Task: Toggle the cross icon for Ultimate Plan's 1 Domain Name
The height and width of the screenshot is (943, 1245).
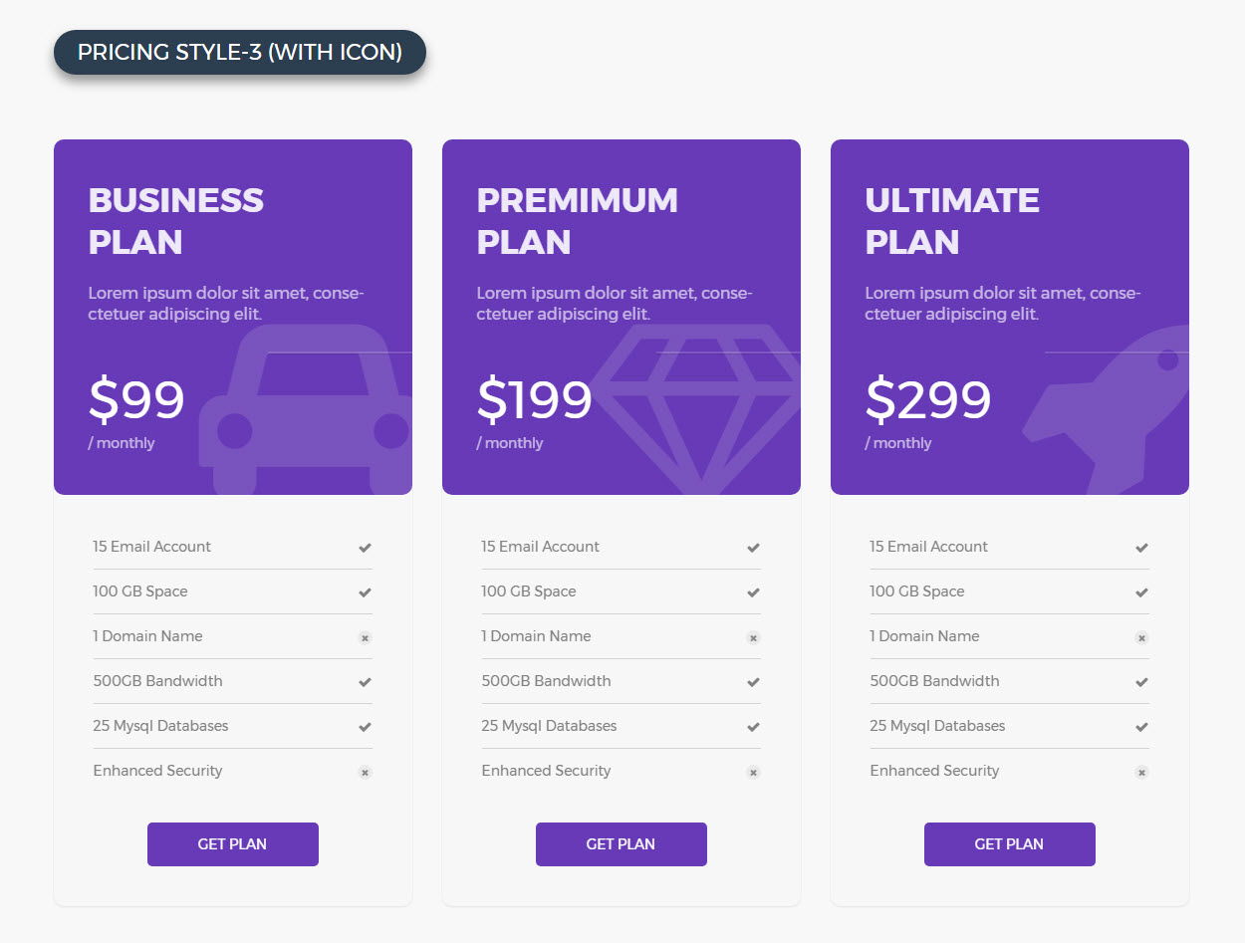Action: tap(1141, 637)
